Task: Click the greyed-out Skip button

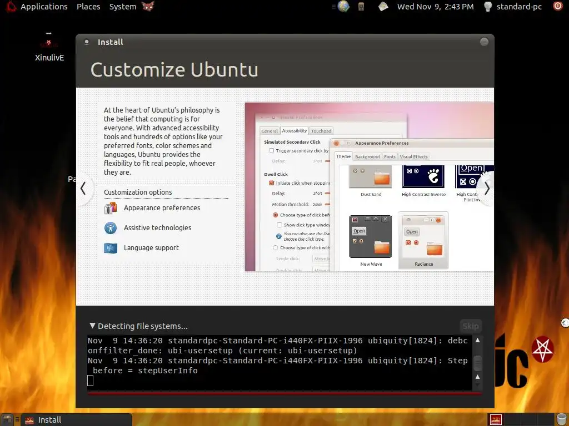Action: click(x=471, y=326)
